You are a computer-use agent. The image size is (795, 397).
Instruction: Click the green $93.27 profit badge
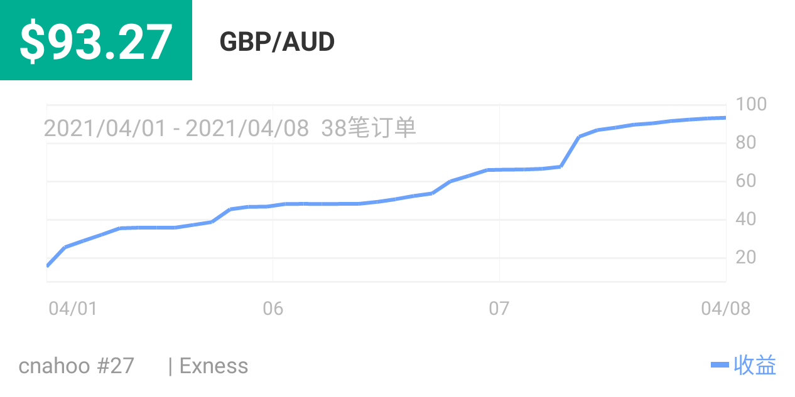click(x=96, y=41)
